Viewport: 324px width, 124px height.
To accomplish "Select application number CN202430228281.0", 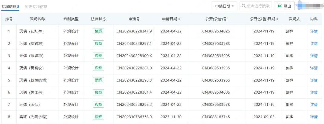I will tap(134, 68).
